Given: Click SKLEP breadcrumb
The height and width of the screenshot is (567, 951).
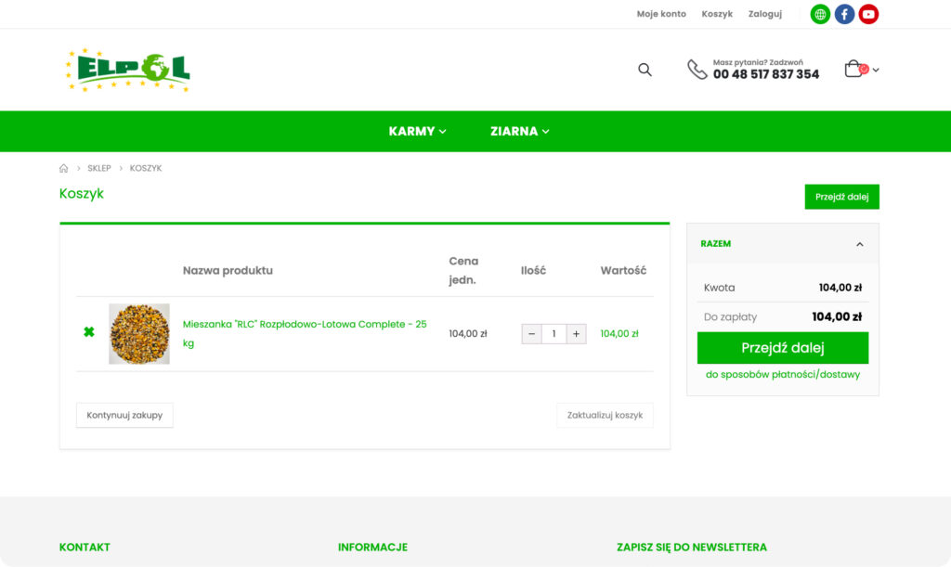Looking at the screenshot, I should point(98,168).
